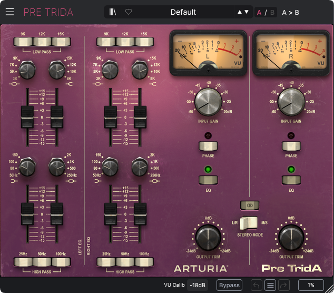Image resolution: width=334 pixels, height=293 pixels.
Task: Toggle Right EQ 12K low pass switch
Action: (125, 42)
